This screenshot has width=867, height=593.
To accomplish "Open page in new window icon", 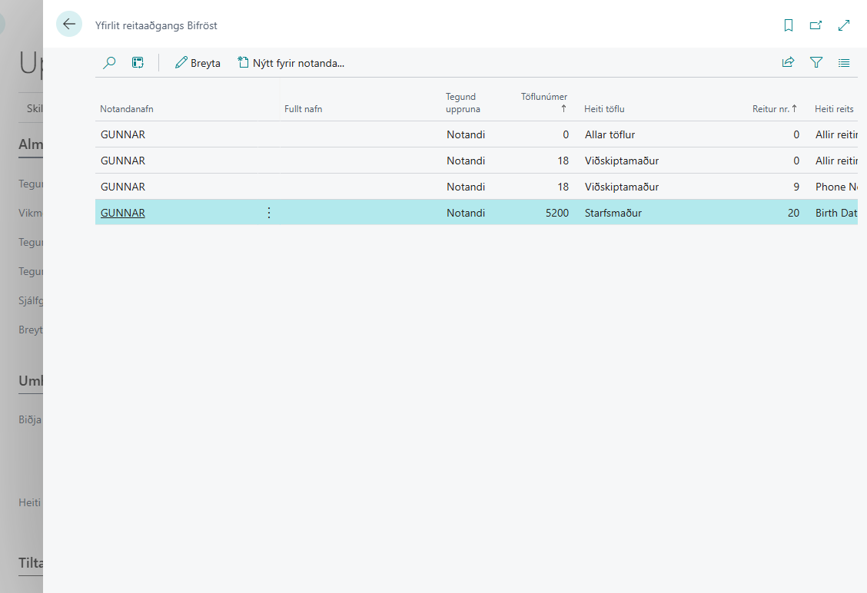I will tap(816, 25).
